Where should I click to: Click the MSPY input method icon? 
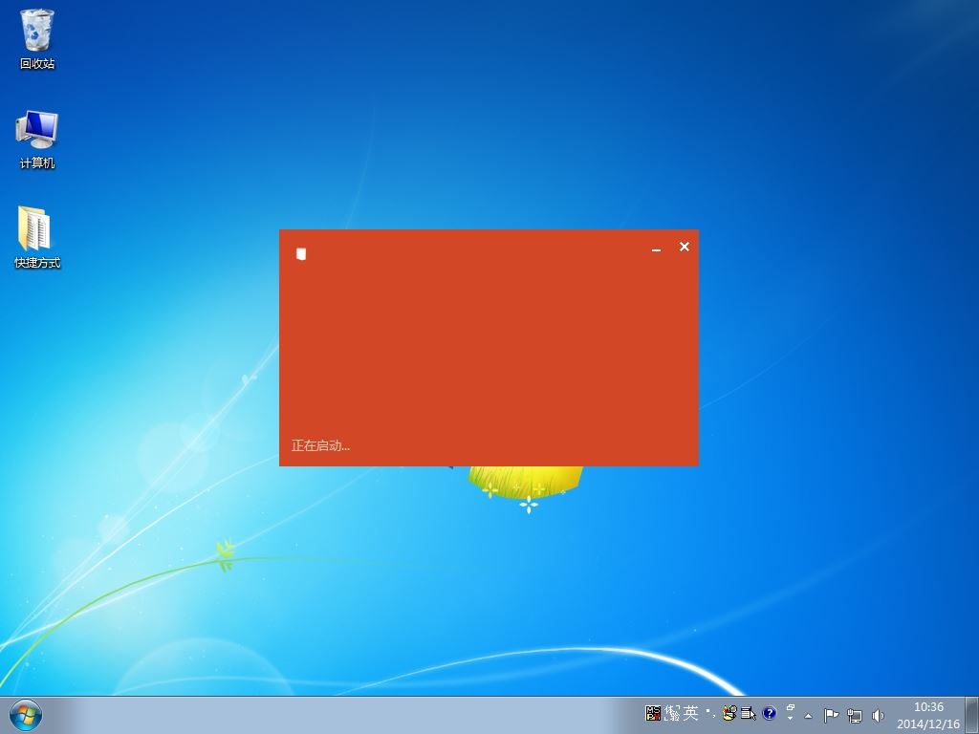click(x=653, y=713)
